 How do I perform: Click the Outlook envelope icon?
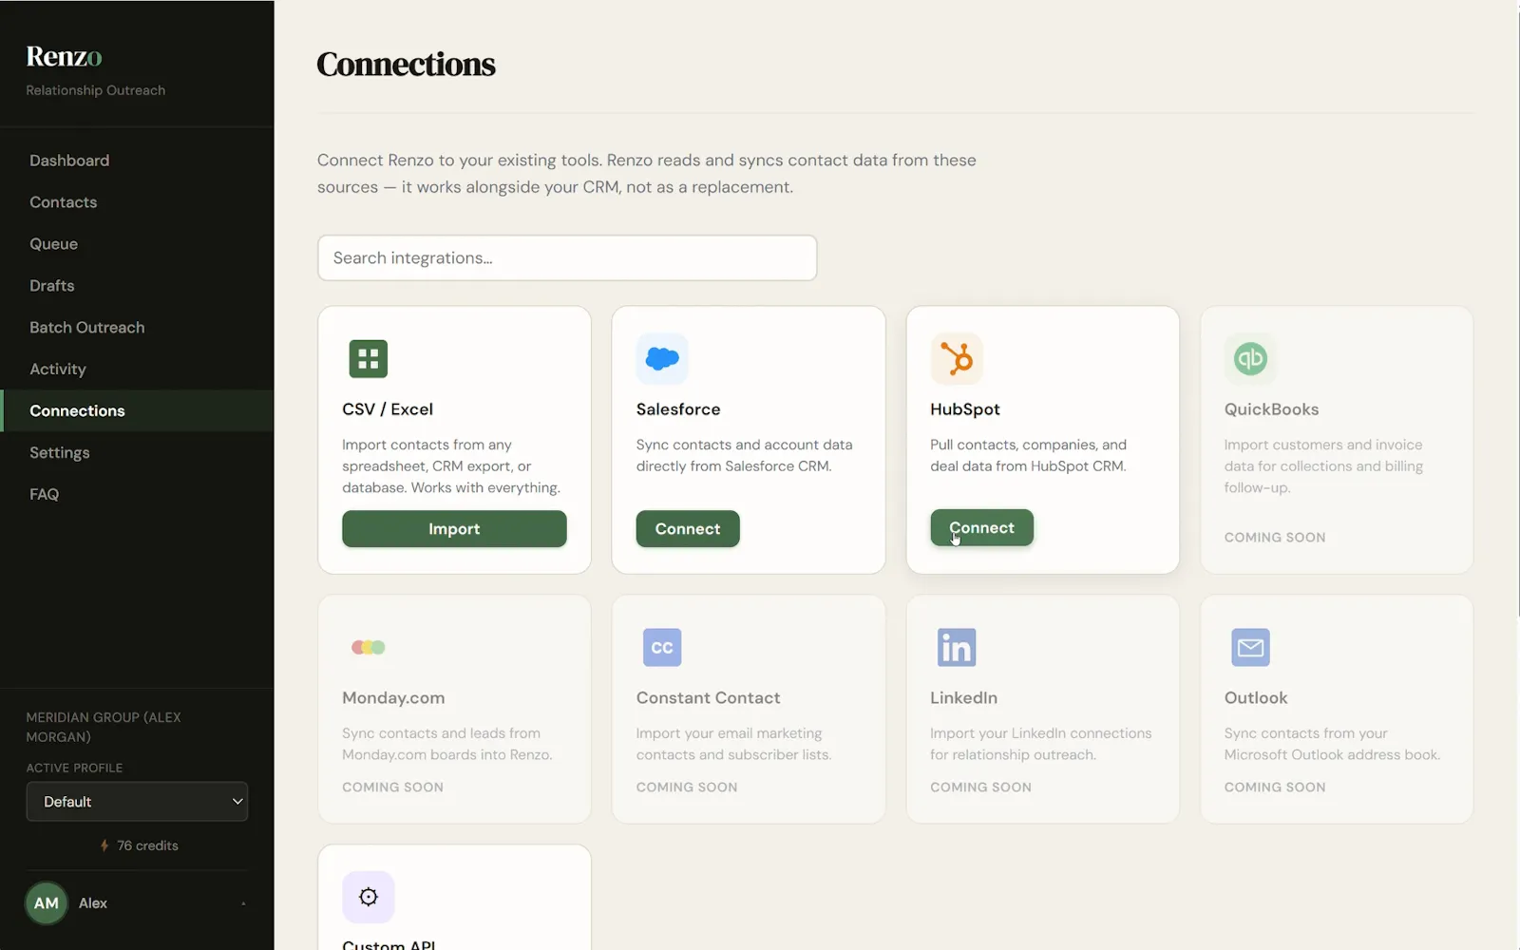1250,647
